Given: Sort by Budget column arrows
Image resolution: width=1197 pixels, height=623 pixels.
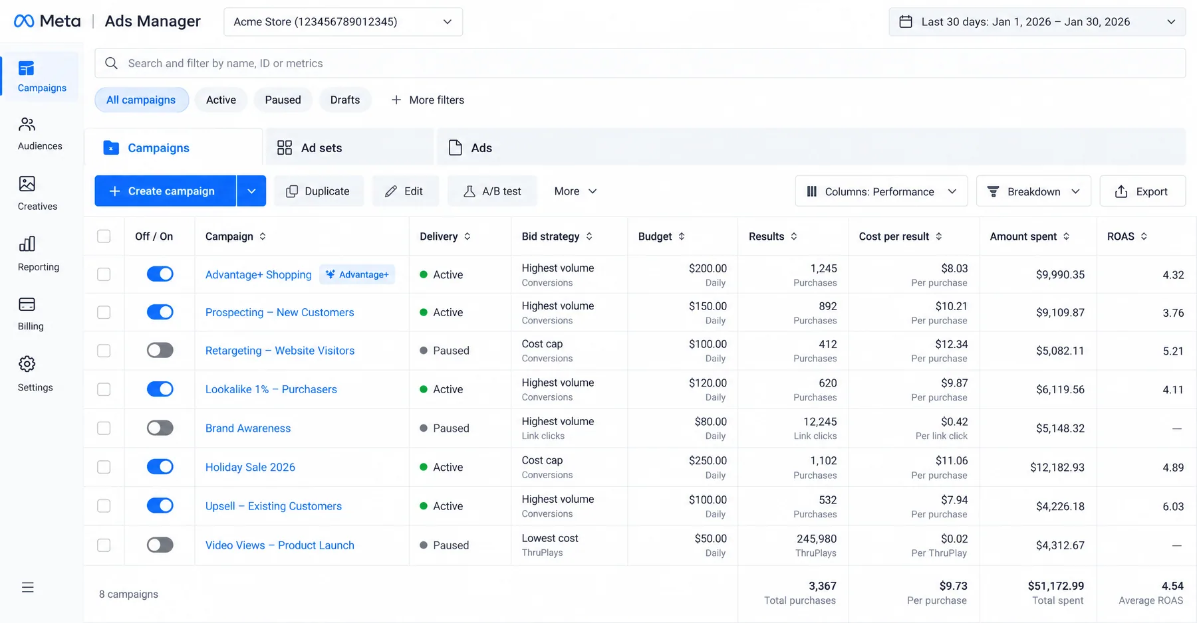Looking at the screenshot, I should point(682,236).
